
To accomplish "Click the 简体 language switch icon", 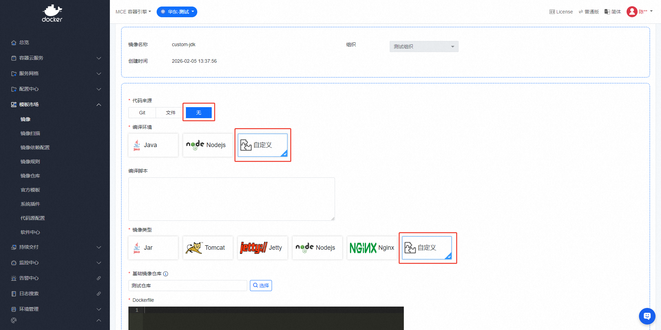I will click(607, 12).
